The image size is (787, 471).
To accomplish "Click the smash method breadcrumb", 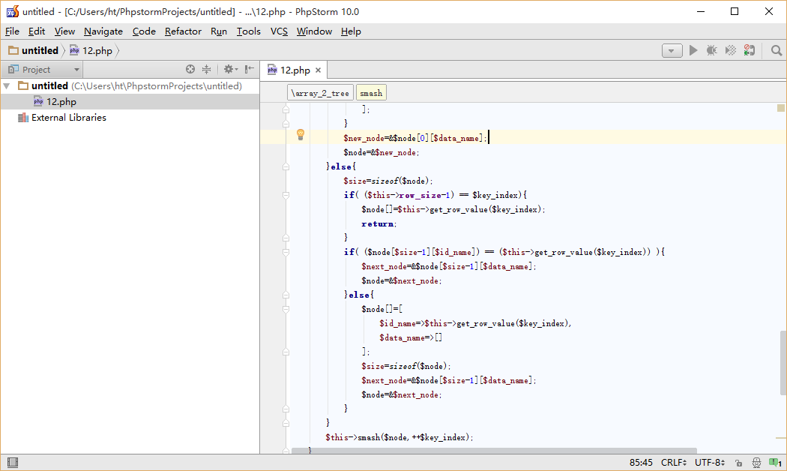I will pos(371,93).
